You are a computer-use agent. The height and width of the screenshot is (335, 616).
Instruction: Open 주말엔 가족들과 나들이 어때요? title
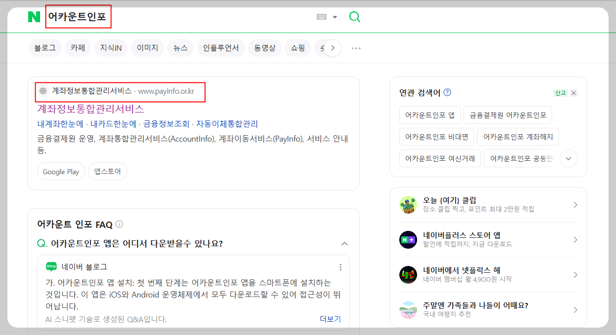click(475, 305)
